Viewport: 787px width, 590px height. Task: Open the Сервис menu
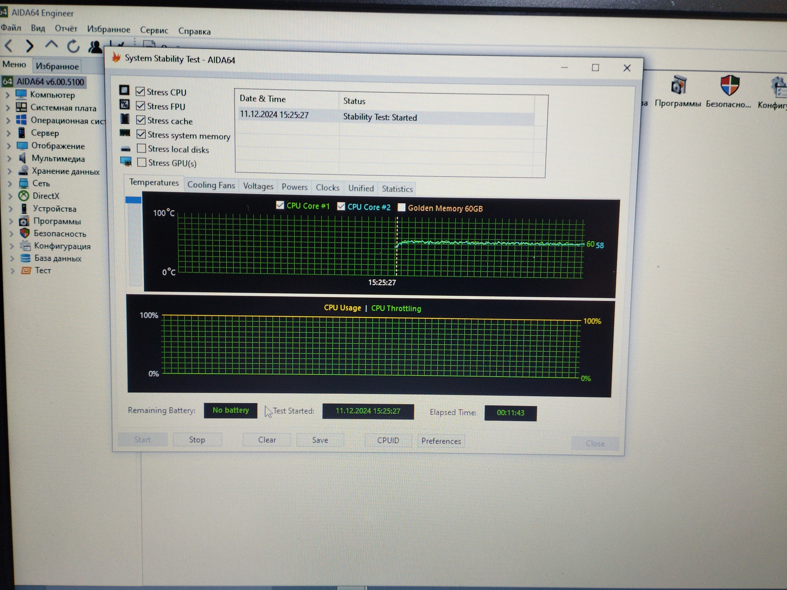[154, 30]
